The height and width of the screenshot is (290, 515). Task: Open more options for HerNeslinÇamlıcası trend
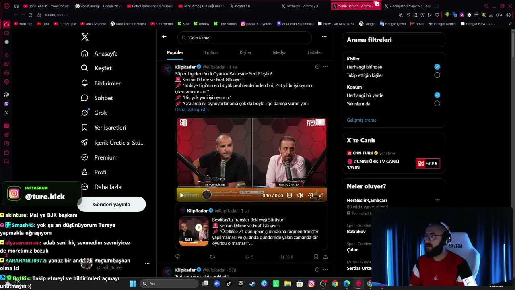(437, 200)
